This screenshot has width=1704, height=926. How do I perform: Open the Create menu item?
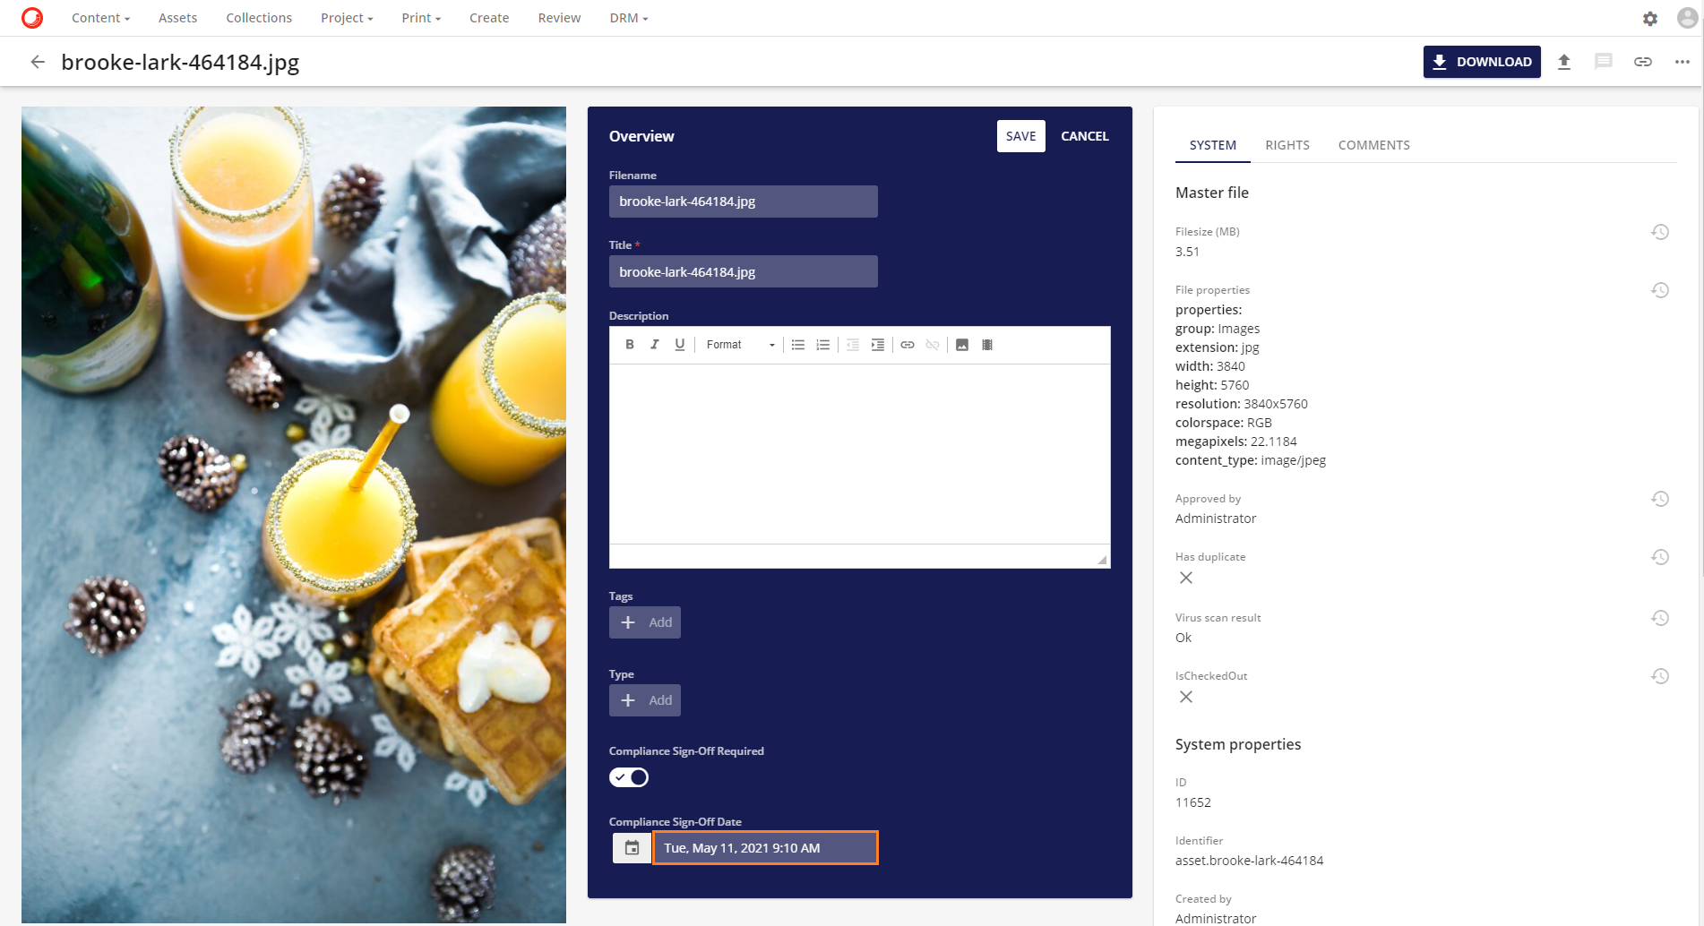click(x=489, y=18)
